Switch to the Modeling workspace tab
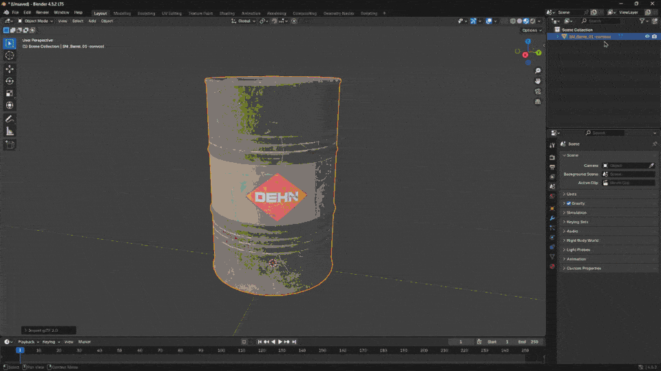Image resolution: width=661 pixels, height=371 pixels. pos(122,13)
